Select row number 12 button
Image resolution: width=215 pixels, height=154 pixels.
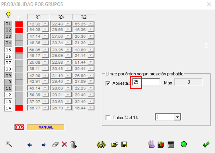click(8, 95)
